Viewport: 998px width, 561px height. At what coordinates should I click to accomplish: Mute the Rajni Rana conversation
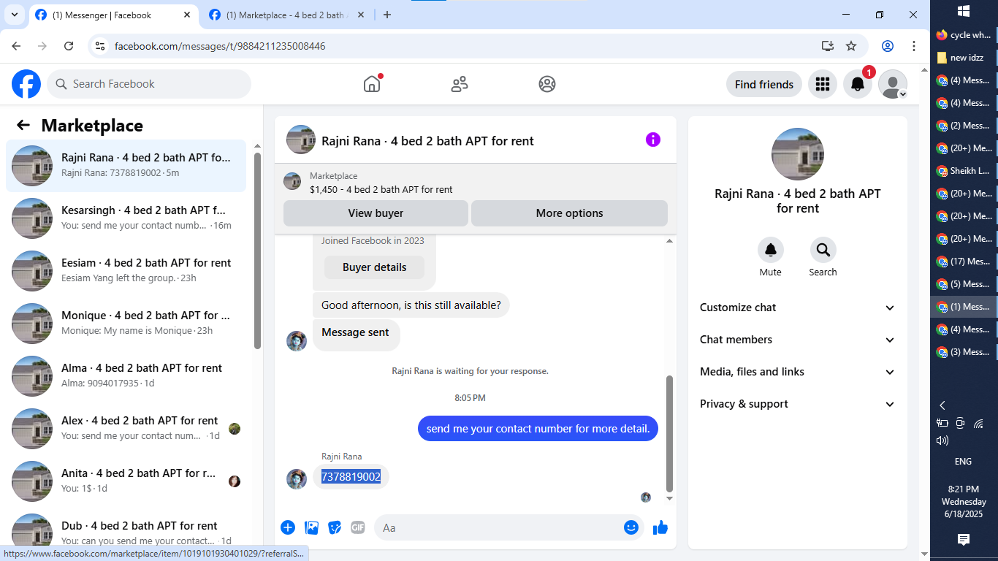(770, 250)
